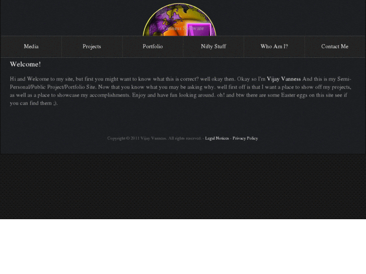Click the Welcome! heading
The image size is (366, 274).
(x=26, y=64)
